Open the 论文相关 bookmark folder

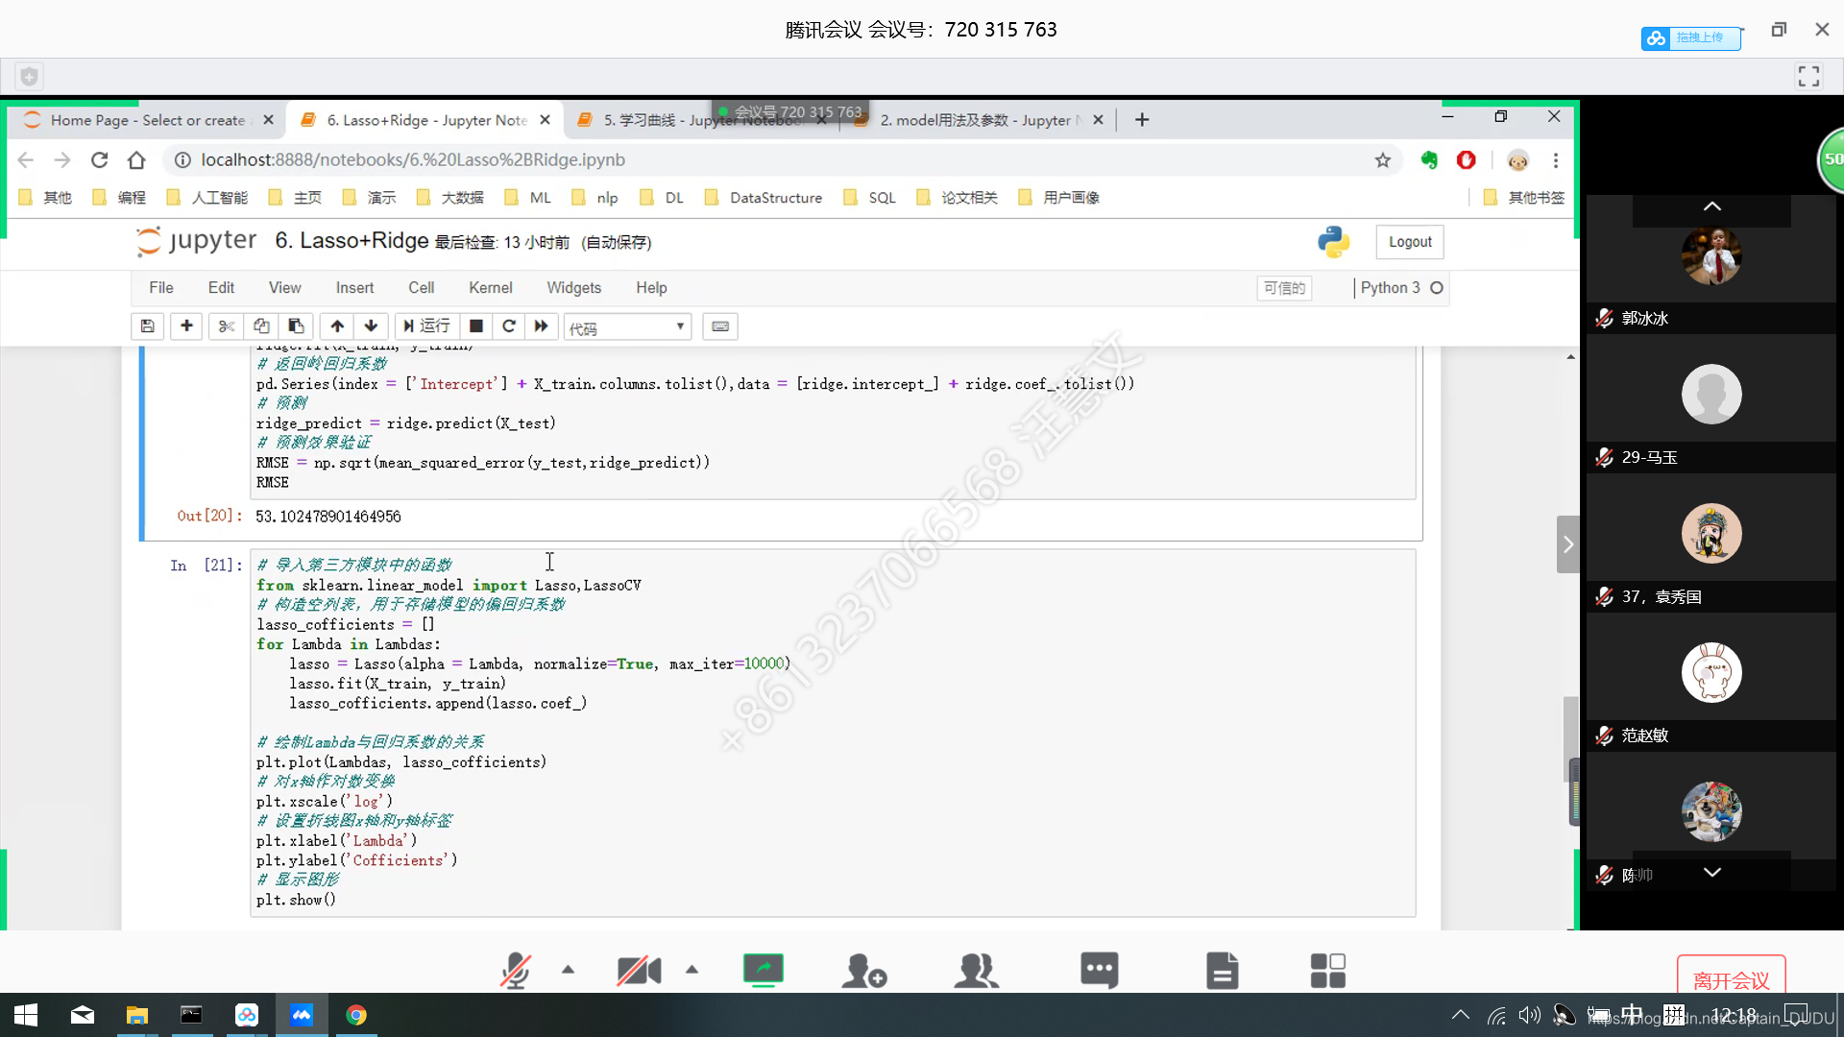point(958,198)
